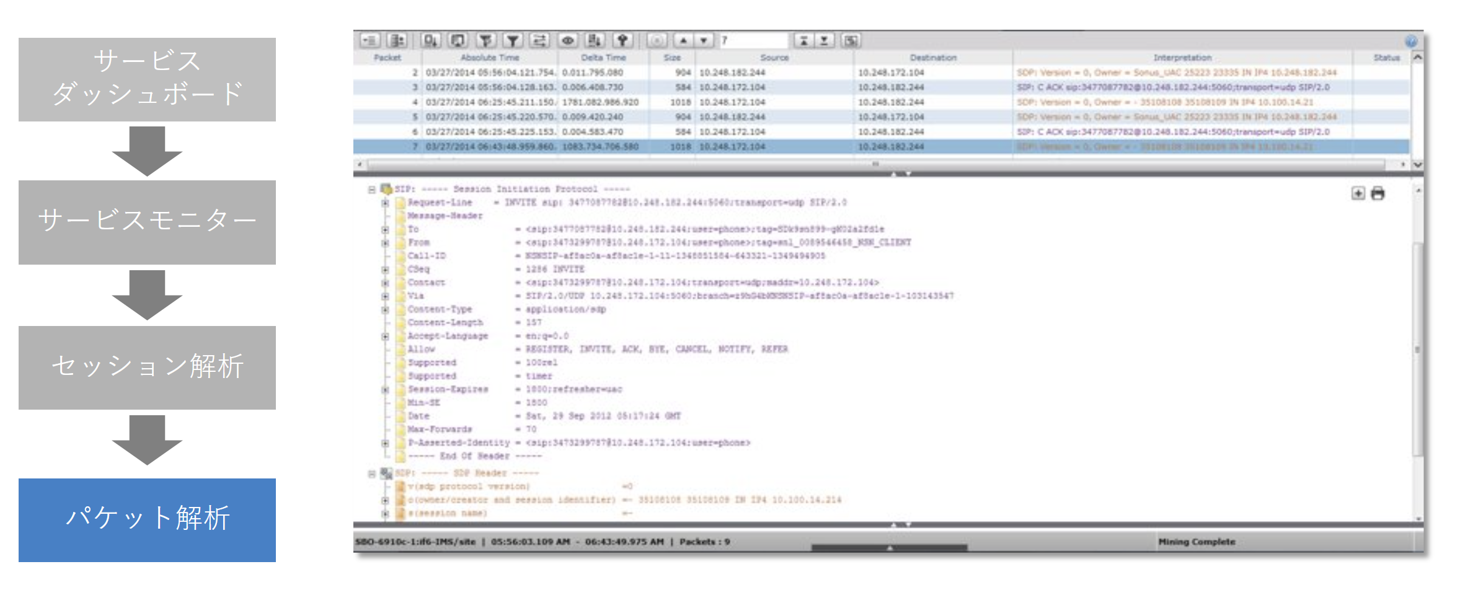
Task: Open the view/eye display options icon
Action: click(x=566, y=40)
